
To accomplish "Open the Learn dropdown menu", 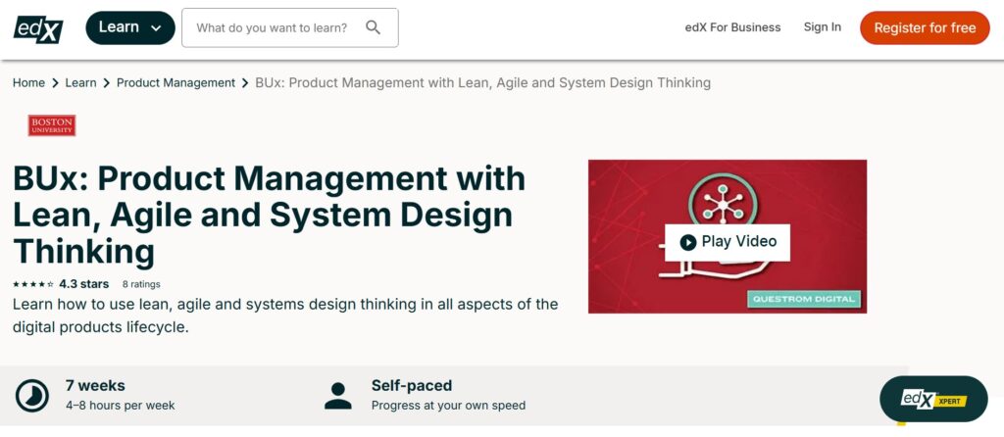I will (130, 27).
